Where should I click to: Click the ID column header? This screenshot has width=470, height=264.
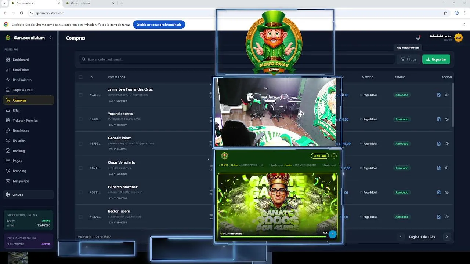point(91,77)
